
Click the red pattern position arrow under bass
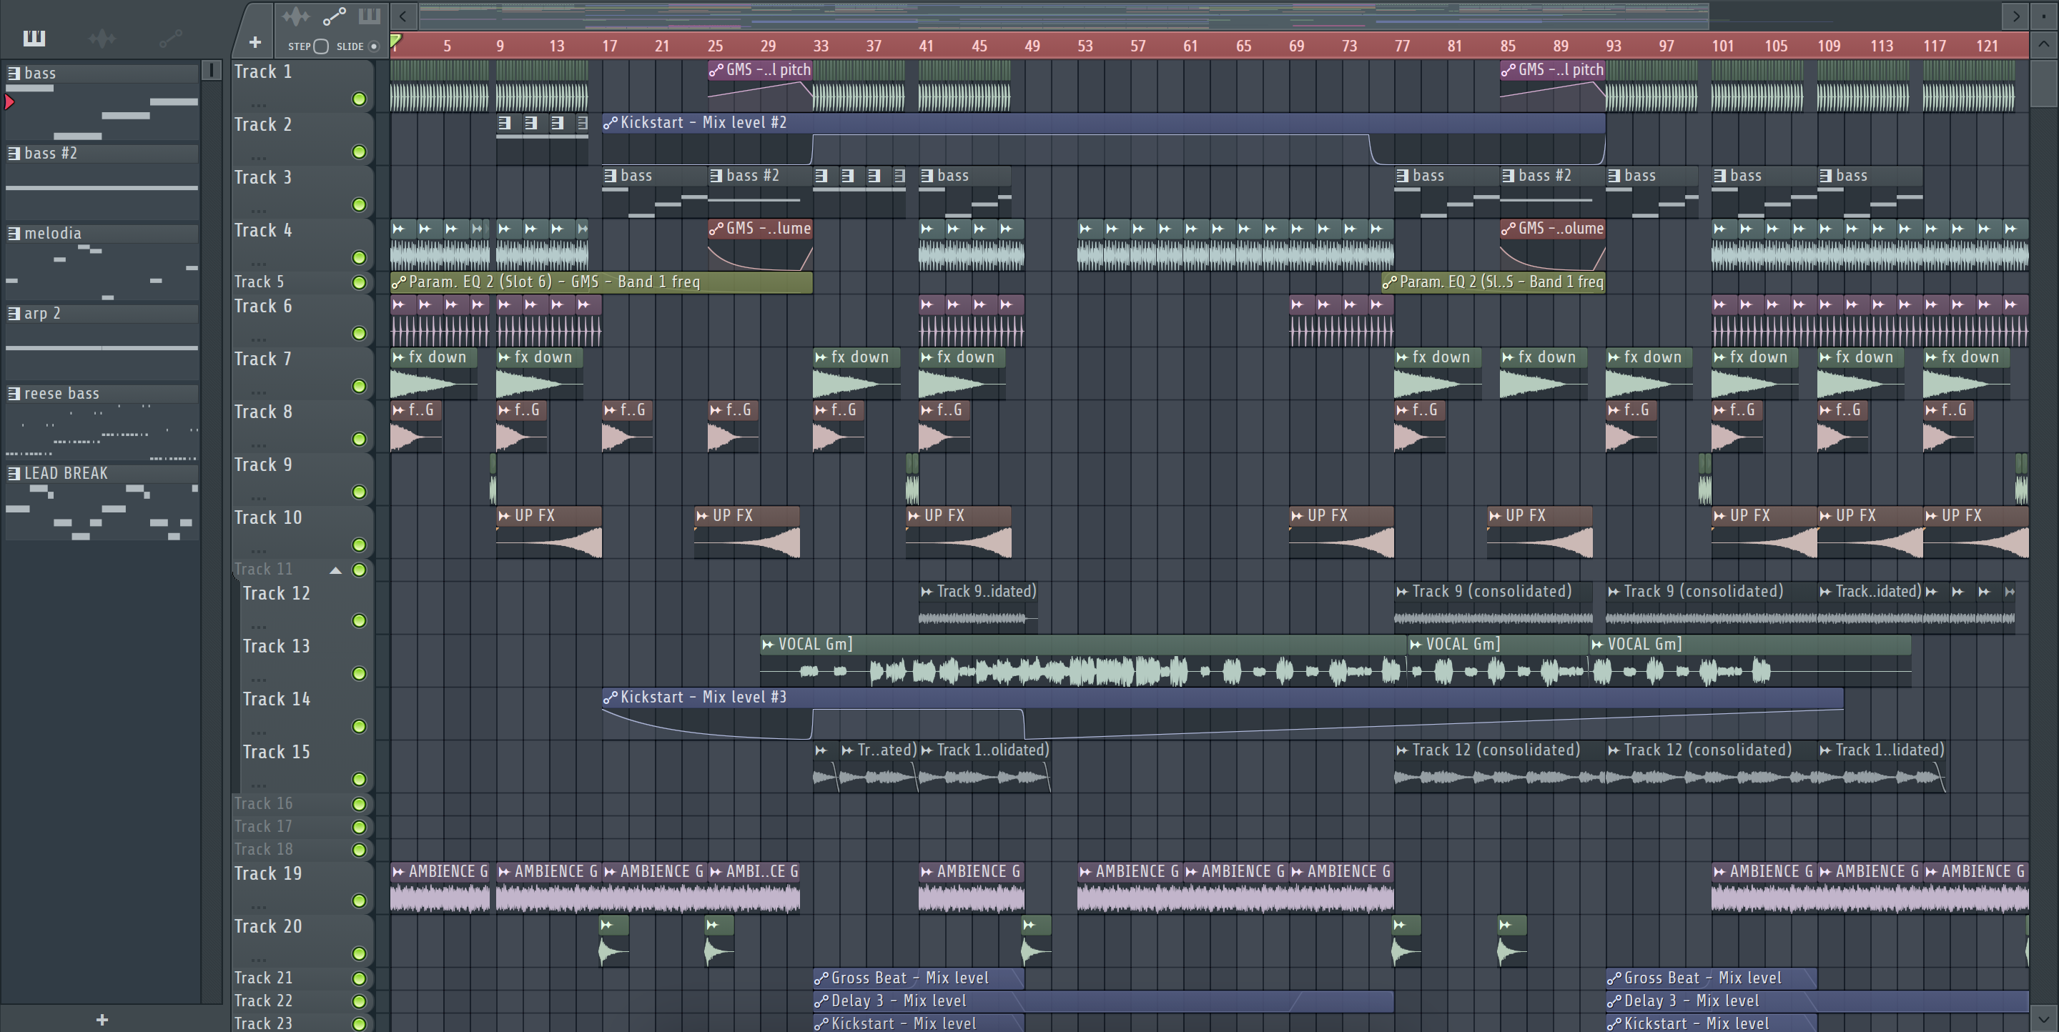pyautogui.click(x=9, y=101)
